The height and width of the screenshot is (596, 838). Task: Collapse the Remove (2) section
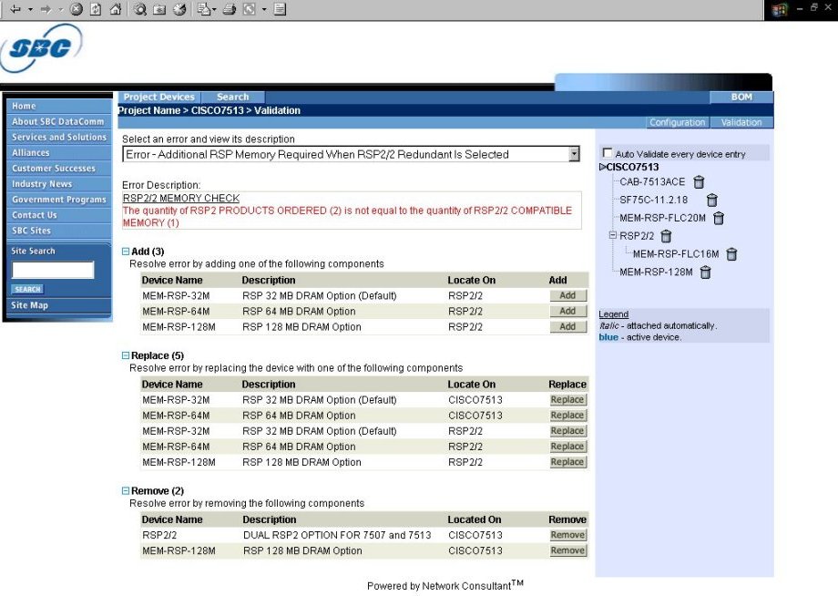click(x=126, y=491)
